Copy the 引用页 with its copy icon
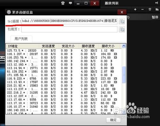160x126 pixels. point(122,29)
